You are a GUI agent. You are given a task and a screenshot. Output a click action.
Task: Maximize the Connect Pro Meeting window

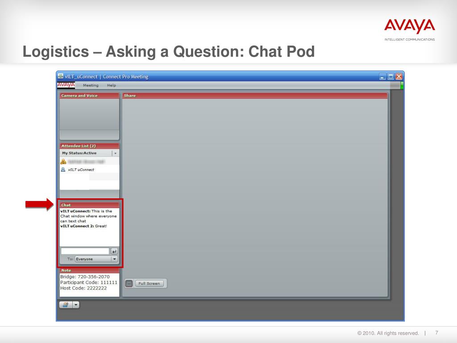point(391,77)
